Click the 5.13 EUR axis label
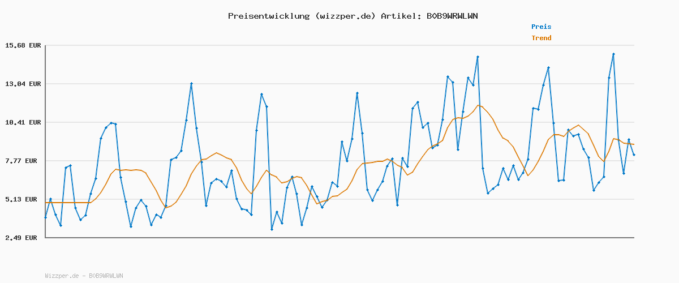Image resolution: width=679 pixels, height=283 pixels. (x=23, y=199)
